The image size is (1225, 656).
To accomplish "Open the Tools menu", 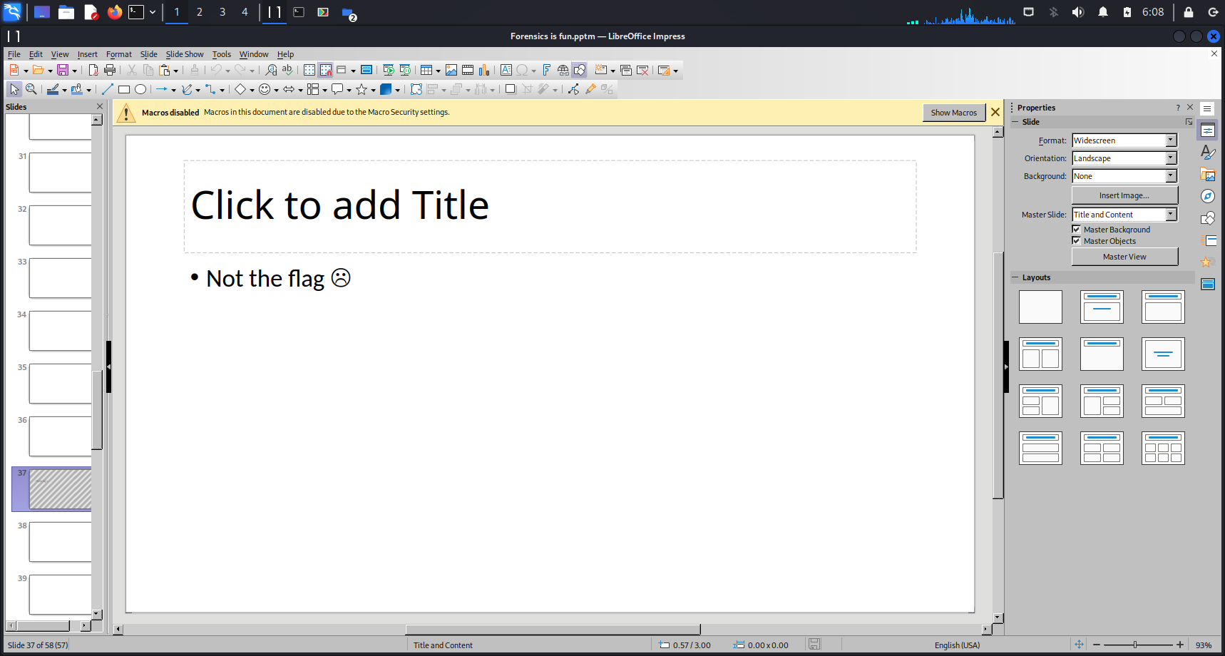I will (x=221, y=54).
